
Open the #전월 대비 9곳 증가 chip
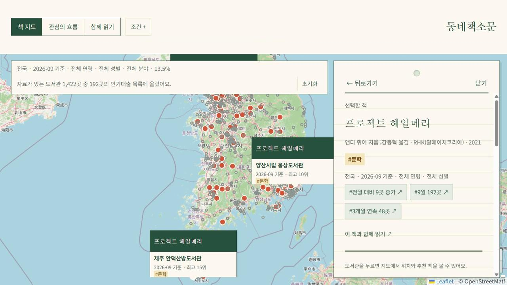[x=375, y=192]
